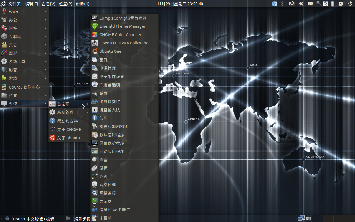The image size is (355, 222).
Task: Expand the 游戏 submenu arrow
Action: point(45,78)
